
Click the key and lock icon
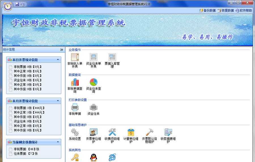[75, 157]
